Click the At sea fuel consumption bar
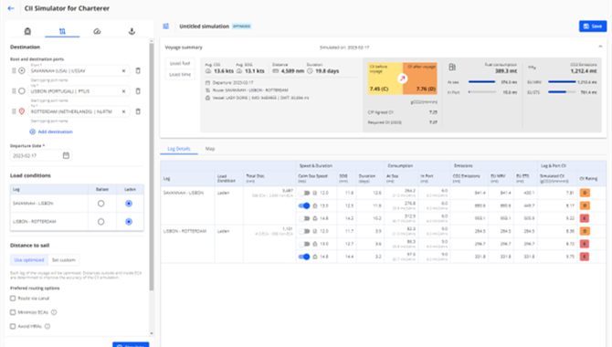 [x=482, y=82]
